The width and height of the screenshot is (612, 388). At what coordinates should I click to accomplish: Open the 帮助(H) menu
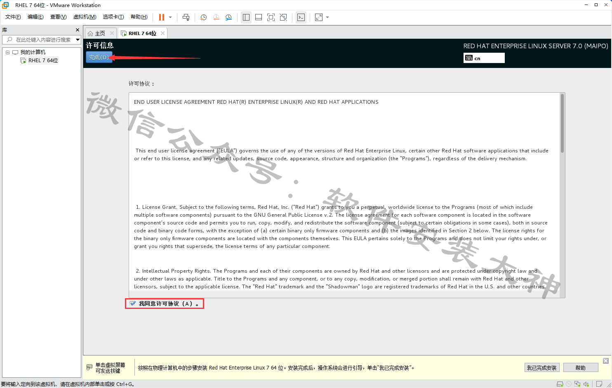[x=139, y=17]
